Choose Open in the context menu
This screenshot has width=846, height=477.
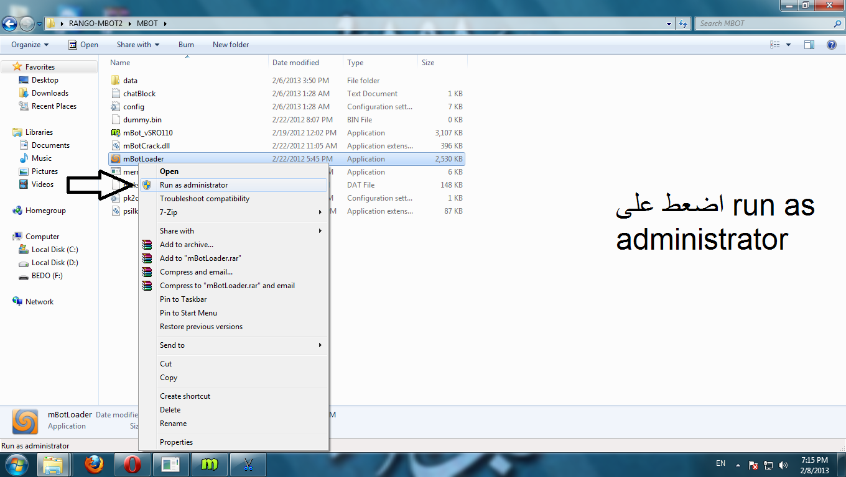point(233,171)
